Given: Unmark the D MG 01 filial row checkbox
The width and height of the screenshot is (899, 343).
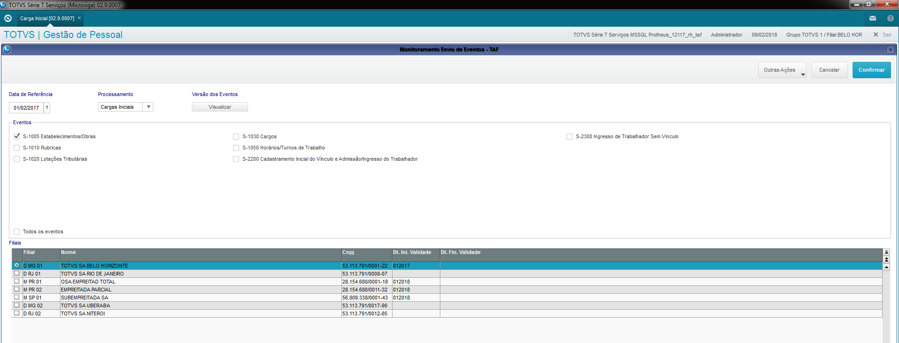Looking at the screenshot, I should coord(17,266).
